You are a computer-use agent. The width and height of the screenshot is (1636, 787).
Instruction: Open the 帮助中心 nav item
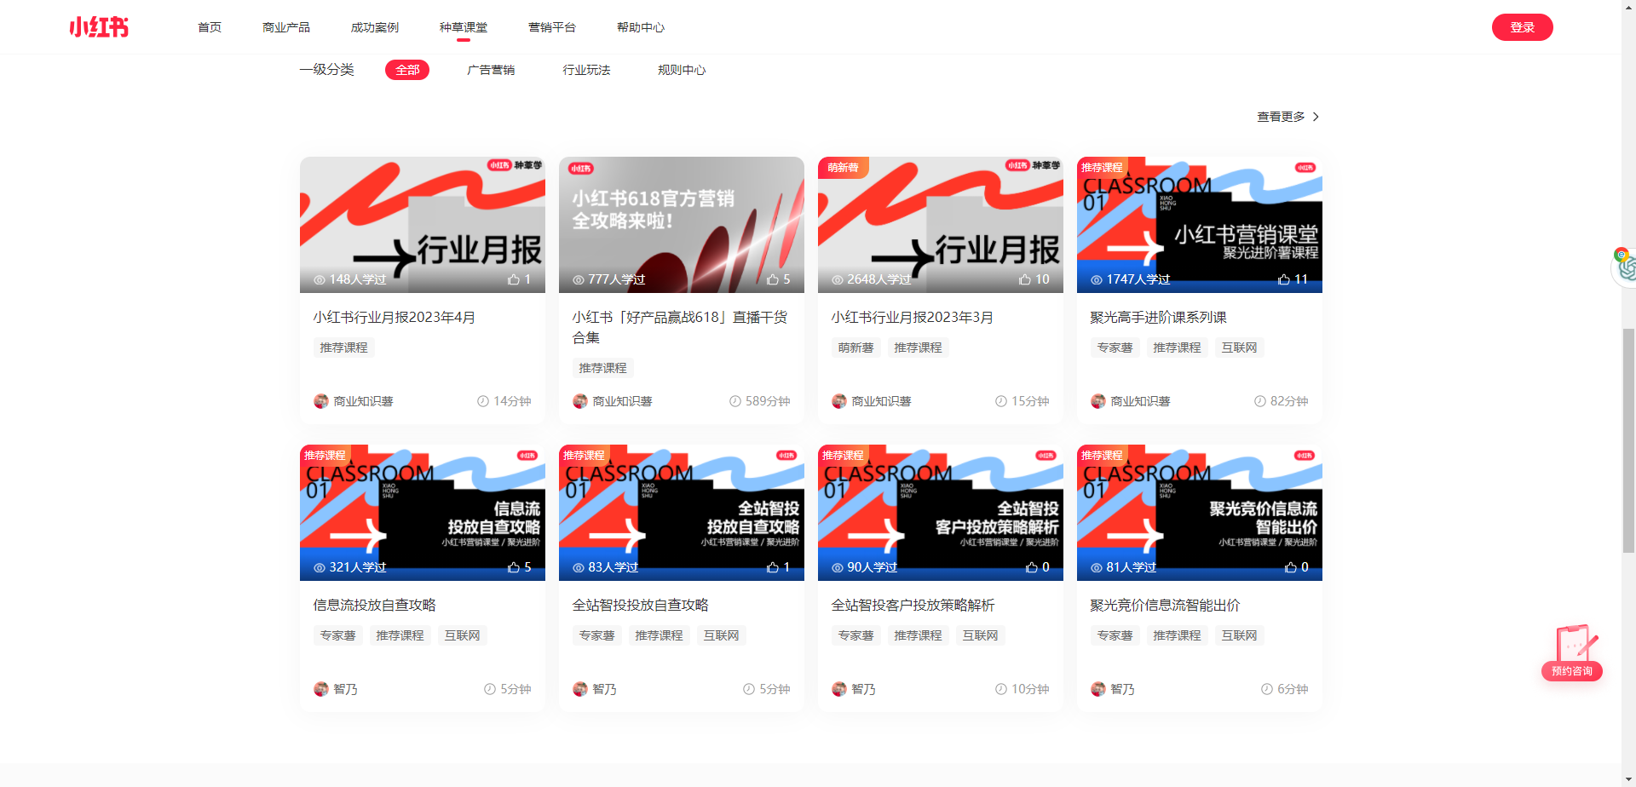coord(641,27)
